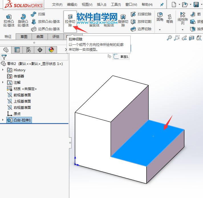
Task: Click the Swept Cut (扫描切除) tool
Action: click(141, 14)
